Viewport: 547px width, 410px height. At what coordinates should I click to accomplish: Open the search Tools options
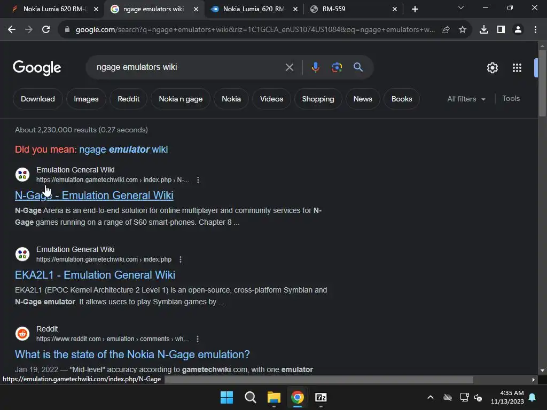click(511, 99)
